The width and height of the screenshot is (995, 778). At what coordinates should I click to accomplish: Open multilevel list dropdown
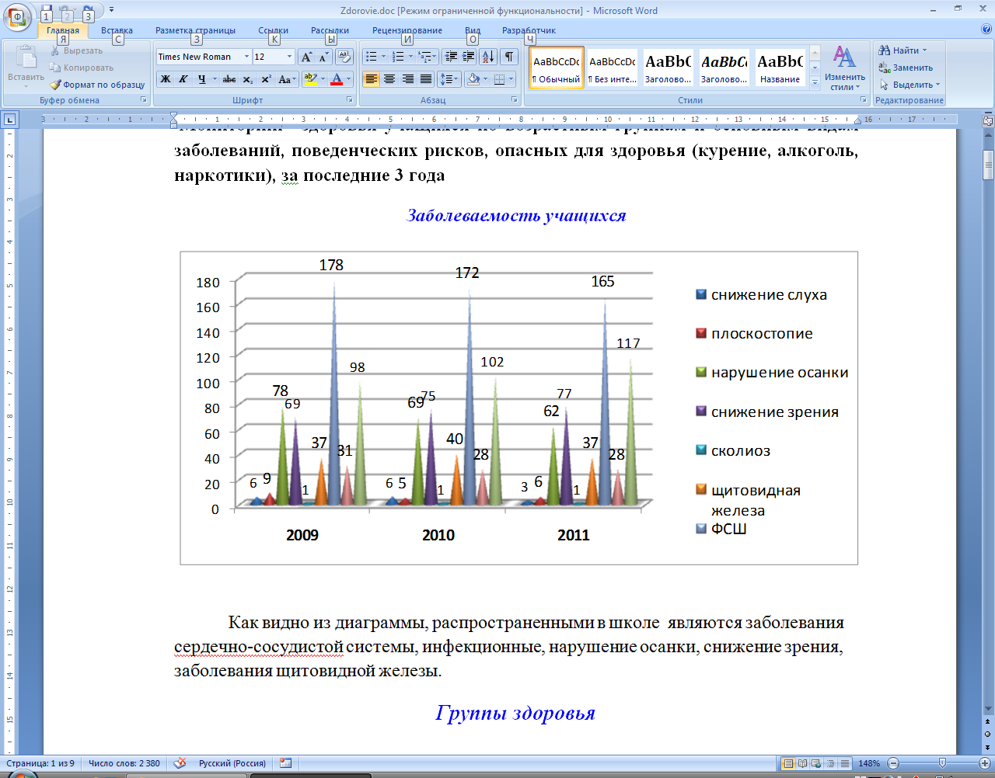[436, 57]
